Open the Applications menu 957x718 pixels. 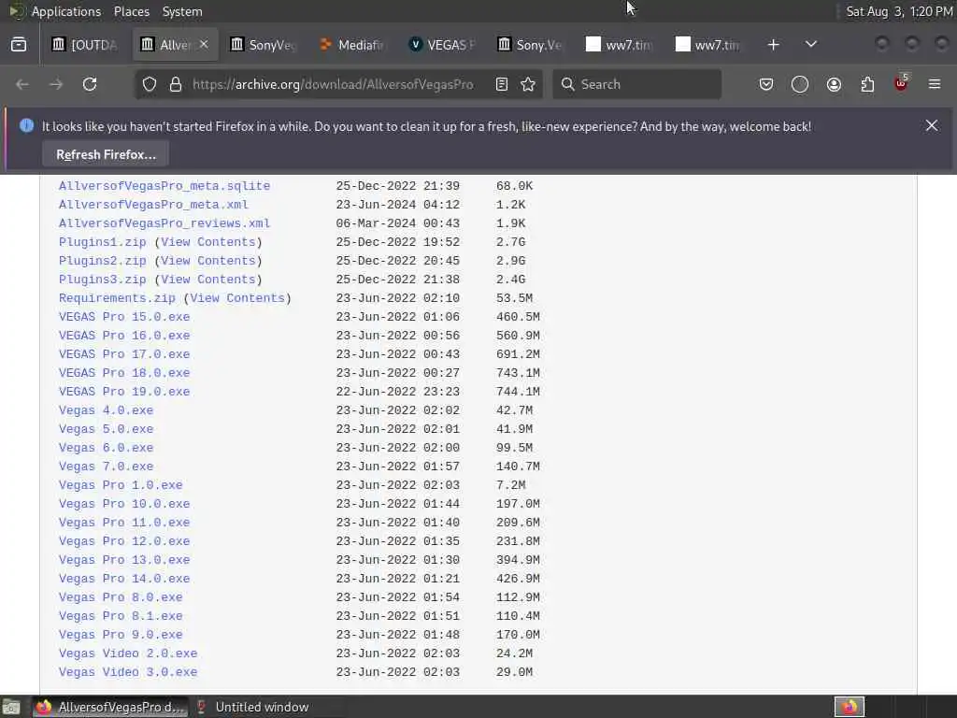[66, 11]
